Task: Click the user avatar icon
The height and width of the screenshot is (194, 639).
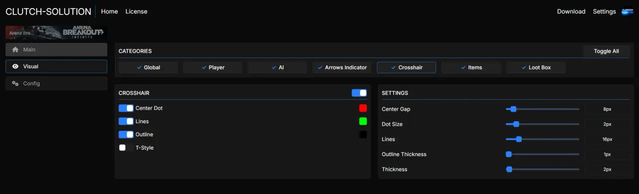Action: (627, 11)
